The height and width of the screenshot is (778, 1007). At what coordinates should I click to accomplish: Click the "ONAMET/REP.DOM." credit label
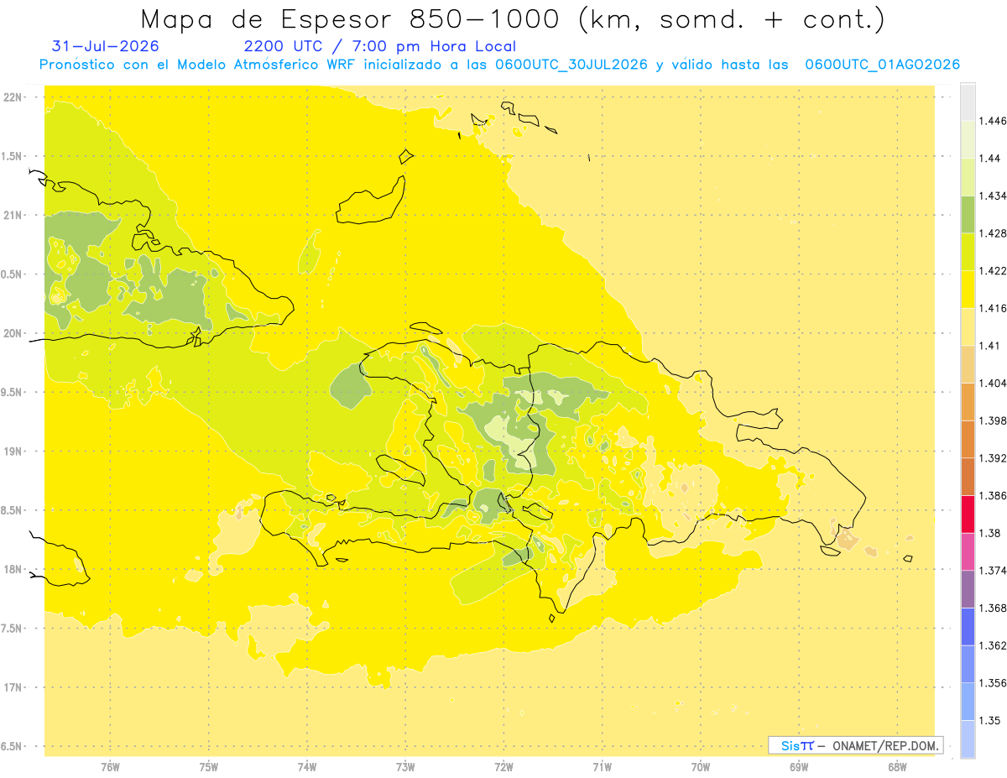(x=885, y=745)
